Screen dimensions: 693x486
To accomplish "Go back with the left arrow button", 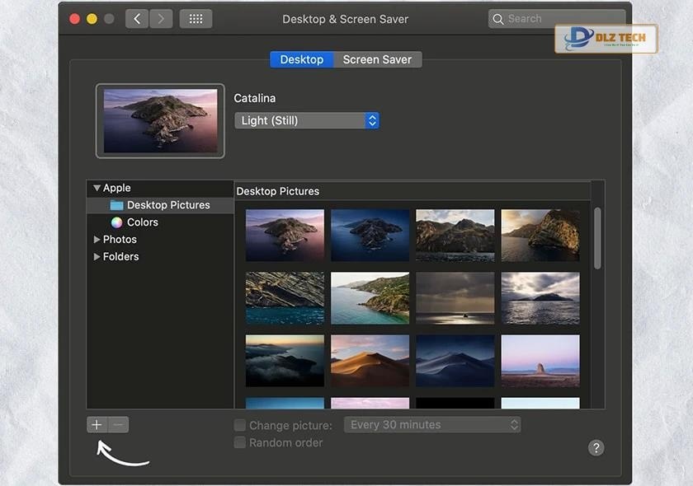I will [x=137, y=19].
